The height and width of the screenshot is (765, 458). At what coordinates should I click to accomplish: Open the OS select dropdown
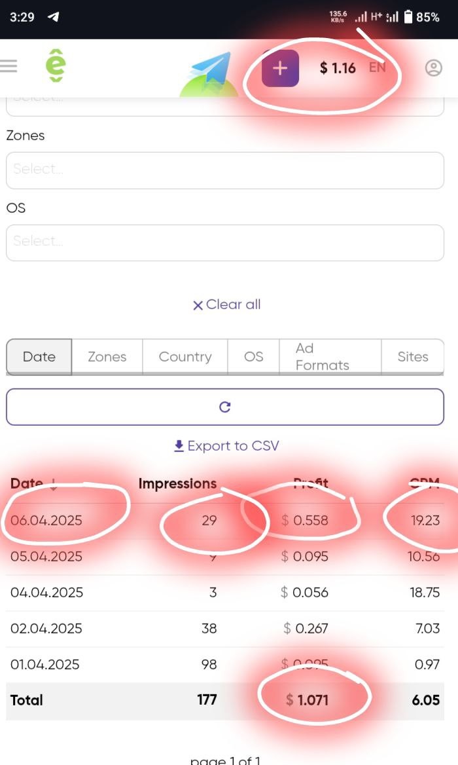225,243
